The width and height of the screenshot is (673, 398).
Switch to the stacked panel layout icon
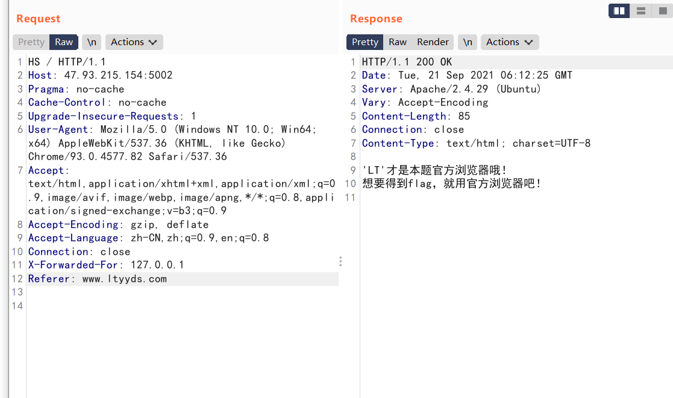tap(640, 11)
